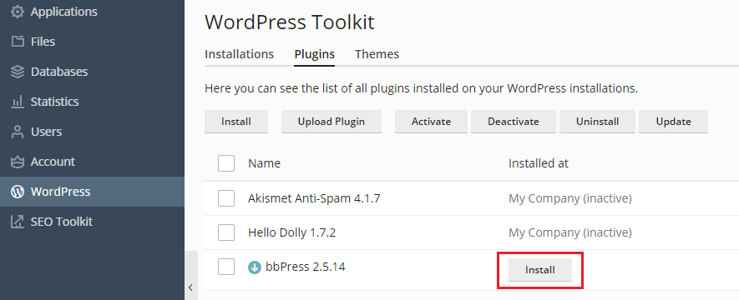
Task: Select the Hello Dolly 1.7.2 checkbox
Action: pyautogui.click(x=226, y=232)
